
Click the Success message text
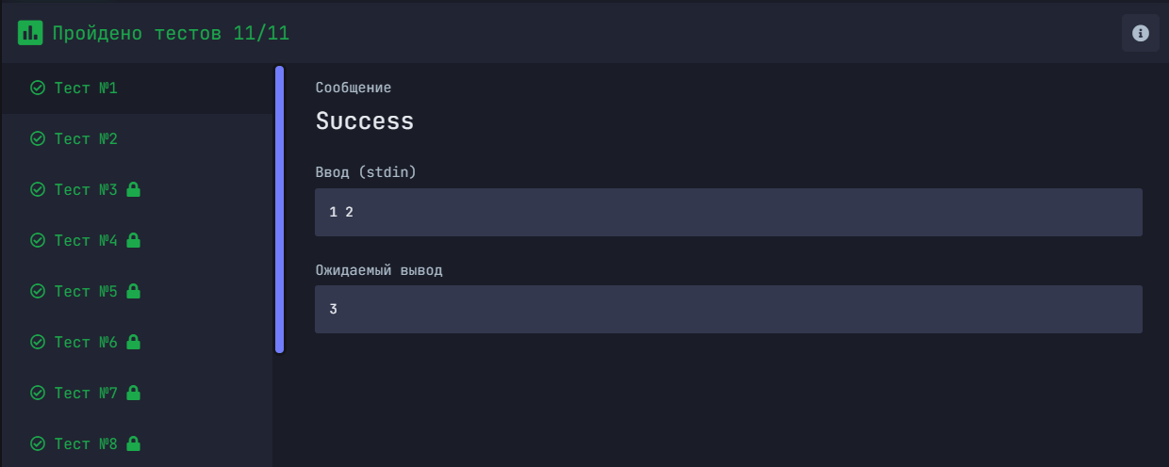365,121
